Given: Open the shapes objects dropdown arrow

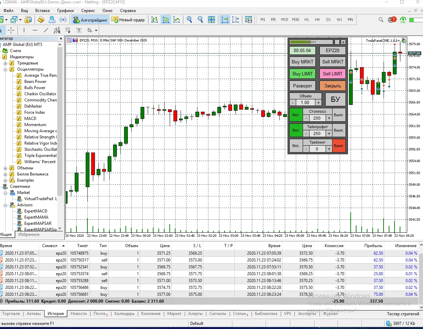Looking at the screenshot, I should 96,31.
